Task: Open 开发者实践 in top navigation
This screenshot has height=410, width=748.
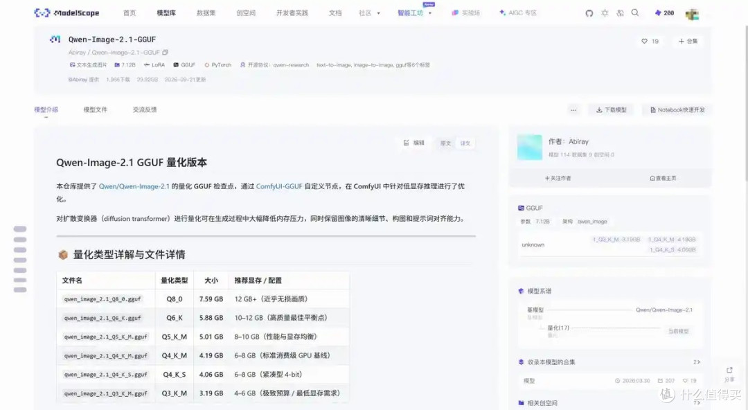Action: tap(292, 13)
